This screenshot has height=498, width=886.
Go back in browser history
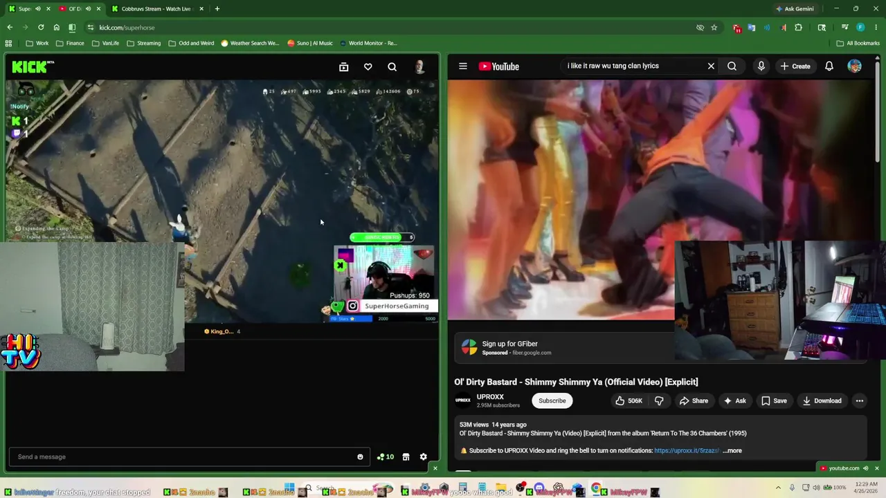[10, 28]
